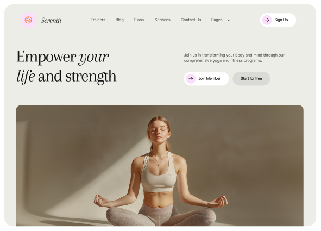This screenshot has width=321, height=231.
Task: Click the Sign Up button label
Action: (x=281, y=20)
